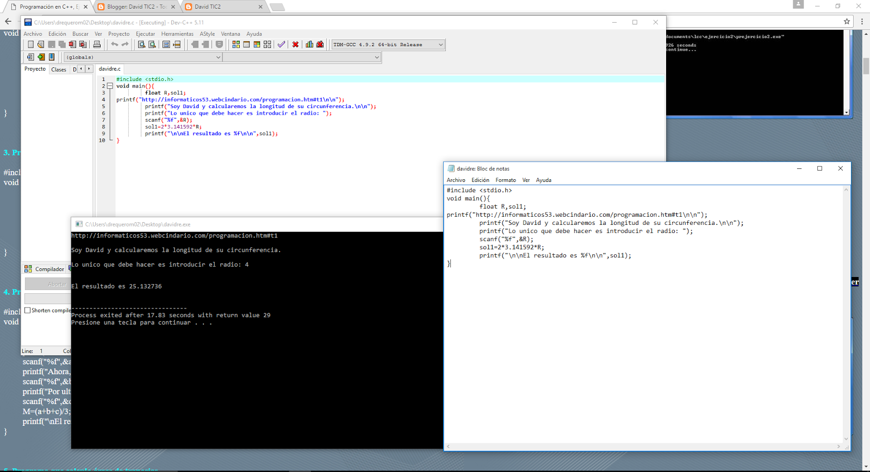Open the Chrome three-dot menu
Screen dimensions: 870x472
click(x=862, y=22)
